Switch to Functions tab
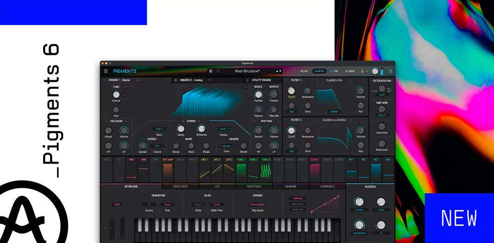Viewport: 494px width, 243px height. pyautogui.click(x=254, y=186)
